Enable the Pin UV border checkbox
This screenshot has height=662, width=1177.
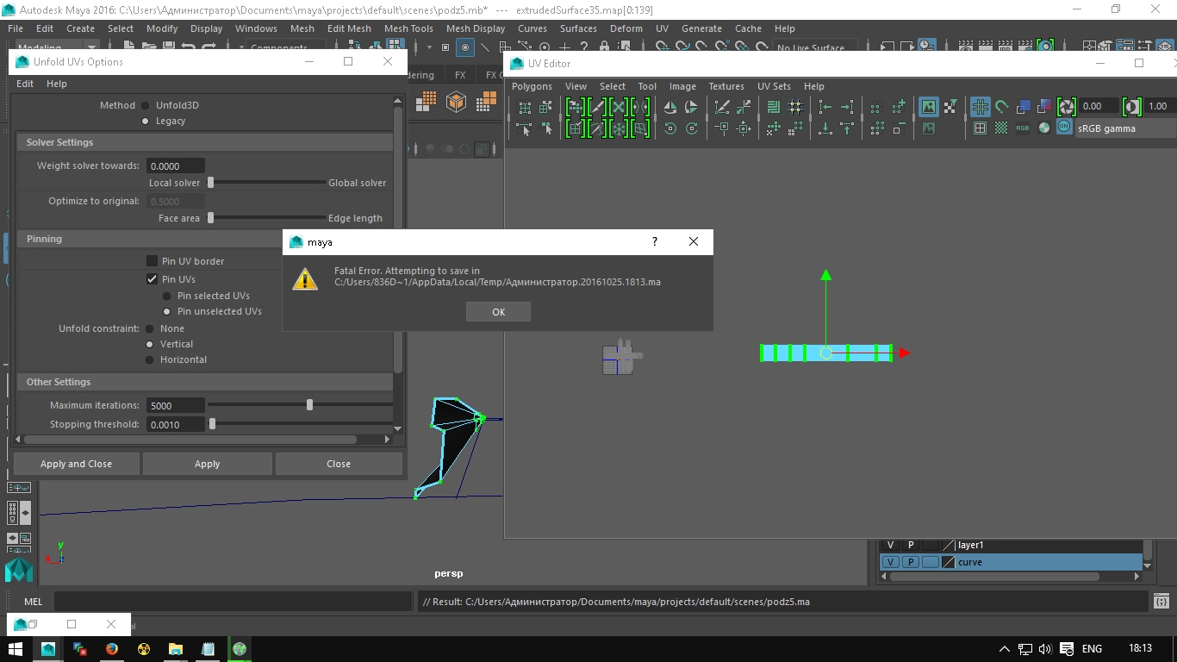click(152, 261)
